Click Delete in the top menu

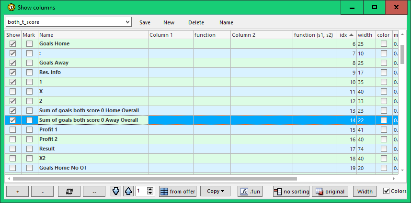tap(196, 22)
